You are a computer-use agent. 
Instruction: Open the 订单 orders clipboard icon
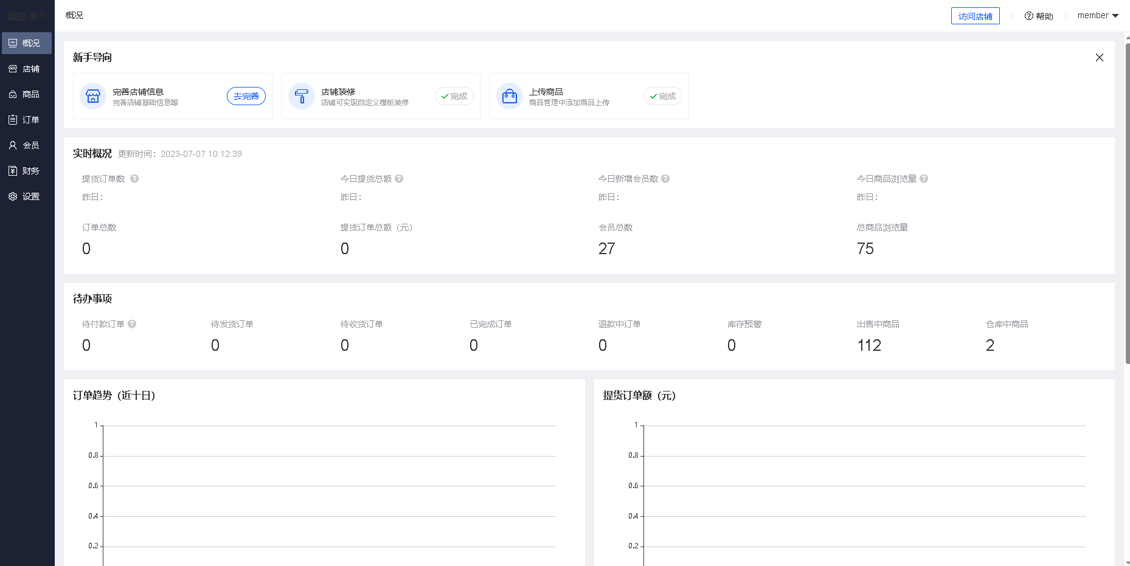pyautogui.click(x=13, y=120)
